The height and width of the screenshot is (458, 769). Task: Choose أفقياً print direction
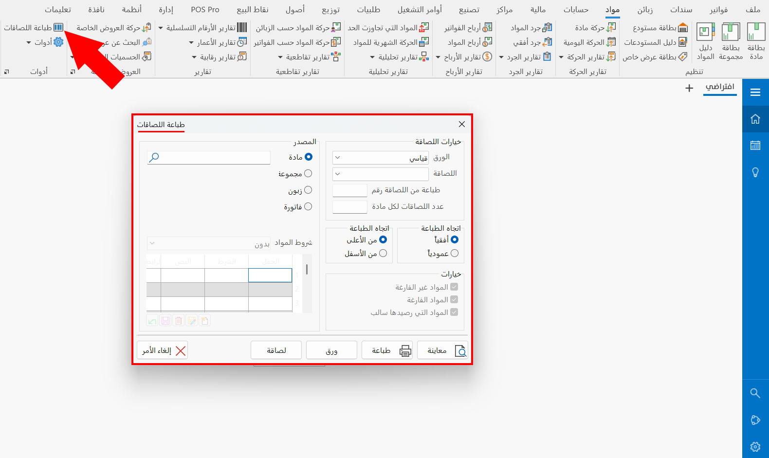point(455,239)
